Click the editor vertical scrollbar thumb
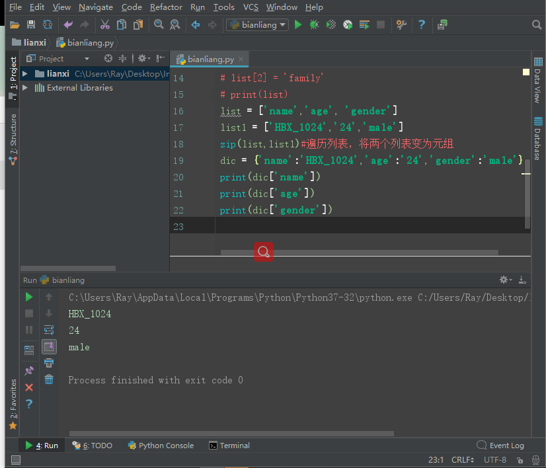Viewport: 546px width, 468px height. click(x=527, y=194)
